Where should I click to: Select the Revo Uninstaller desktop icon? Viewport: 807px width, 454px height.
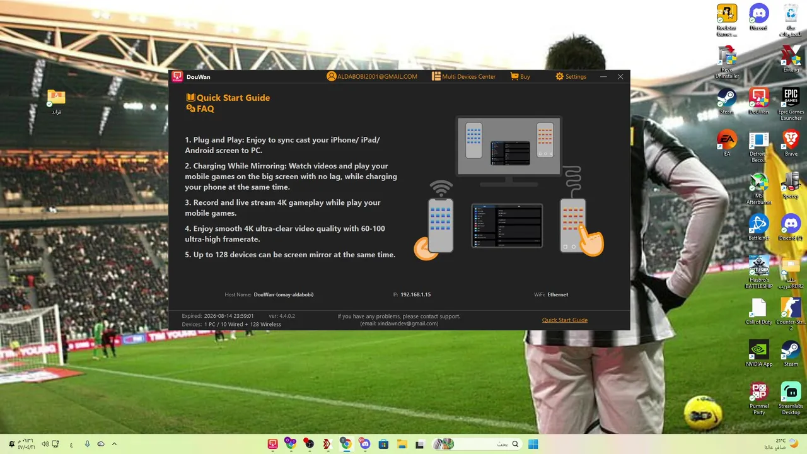coord(727,62)
